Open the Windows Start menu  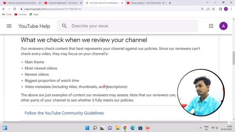pos(87,128)
